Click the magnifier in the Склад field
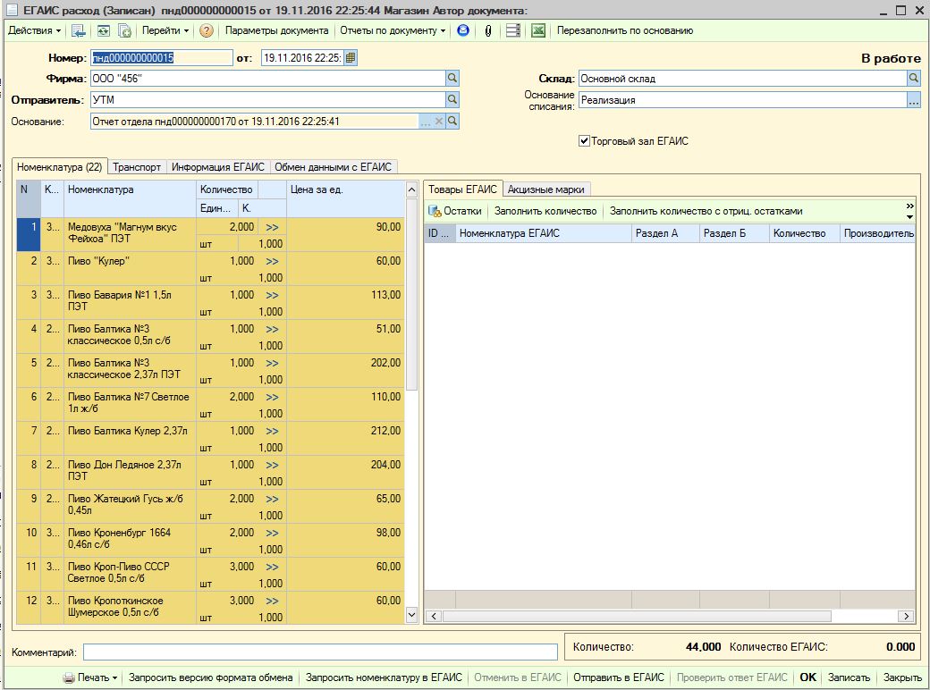The height and width of the screenshot is (690, 930). [x=913, y=79]
